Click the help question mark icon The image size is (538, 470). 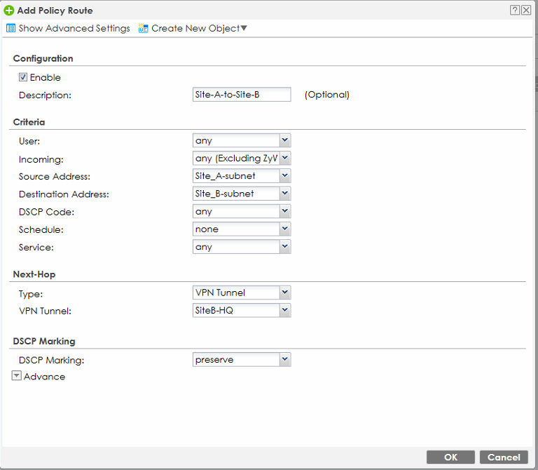[515, 10]
